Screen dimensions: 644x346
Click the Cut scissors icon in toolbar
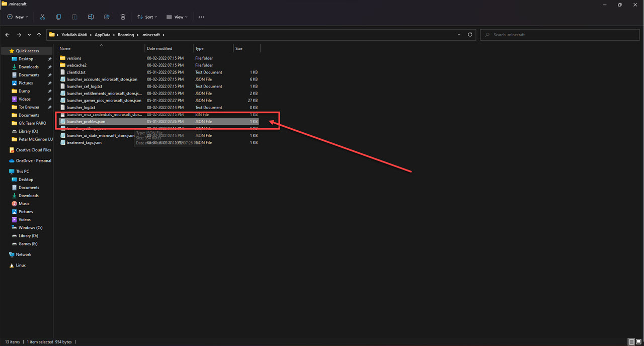point(42,17)
